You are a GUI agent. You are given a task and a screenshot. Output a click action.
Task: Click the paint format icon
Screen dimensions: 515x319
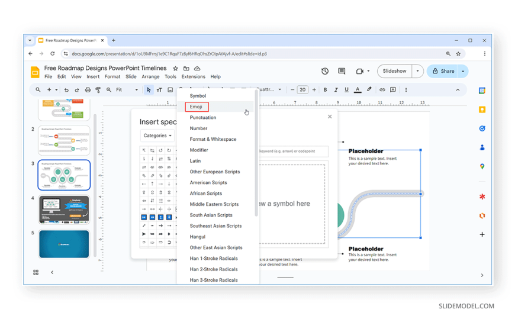(x=98, y=90)
